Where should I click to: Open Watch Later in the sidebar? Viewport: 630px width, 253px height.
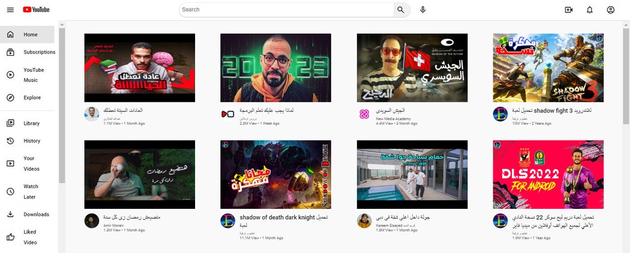[27, 192]
